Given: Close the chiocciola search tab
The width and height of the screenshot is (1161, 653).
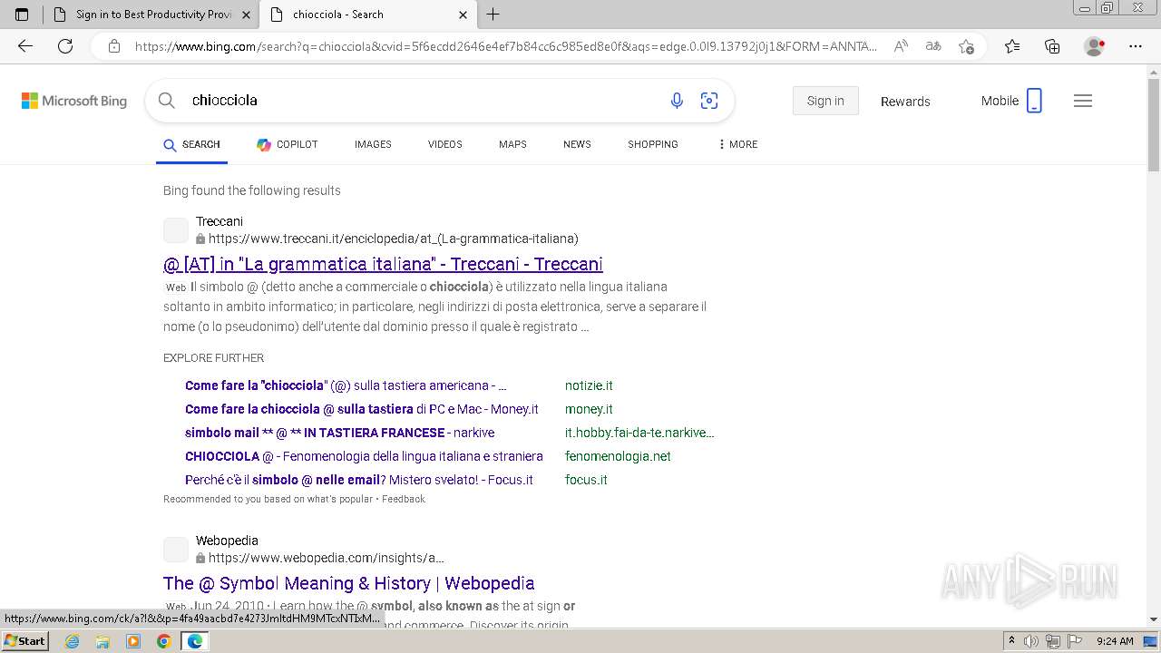Looking at the screenshot, I should (x=463, y=15).
